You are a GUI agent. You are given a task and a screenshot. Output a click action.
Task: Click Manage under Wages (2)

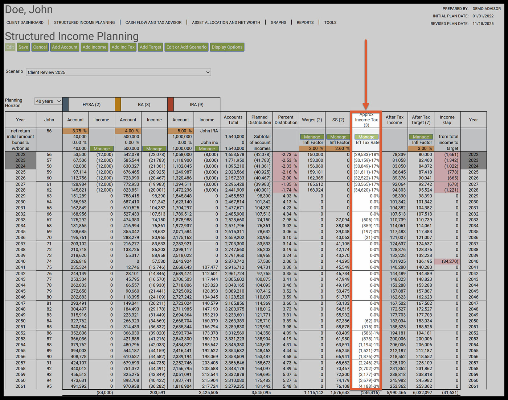point(312,137)
